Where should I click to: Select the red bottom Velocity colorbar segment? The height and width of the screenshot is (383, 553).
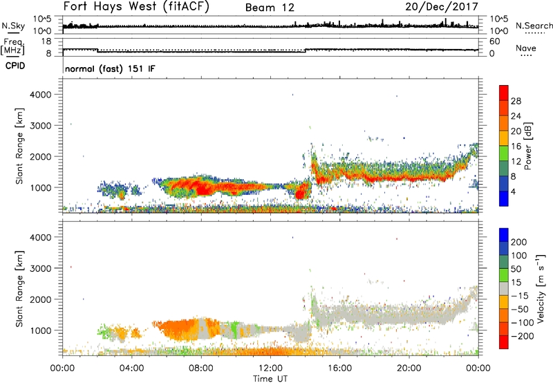(504, 342)
